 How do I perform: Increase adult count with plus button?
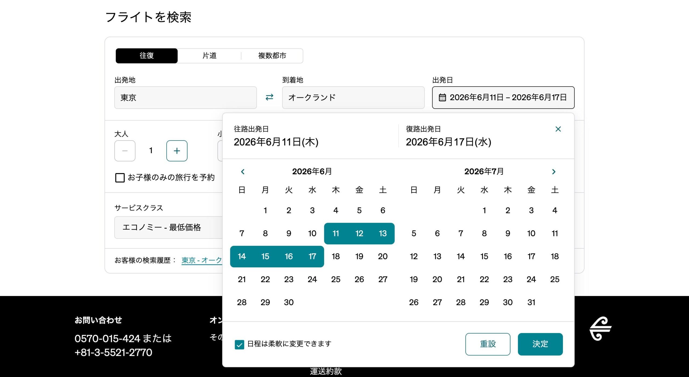[x=177, y=151]
